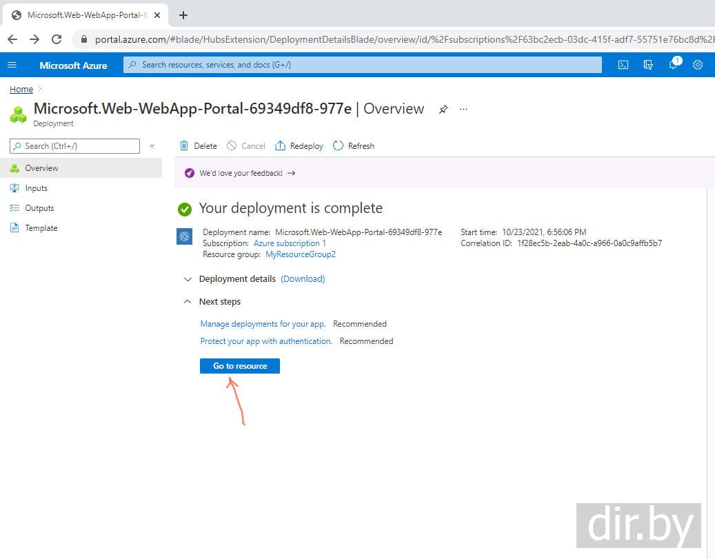Open the more options ellipsis beside Overview

click(464, 109)
